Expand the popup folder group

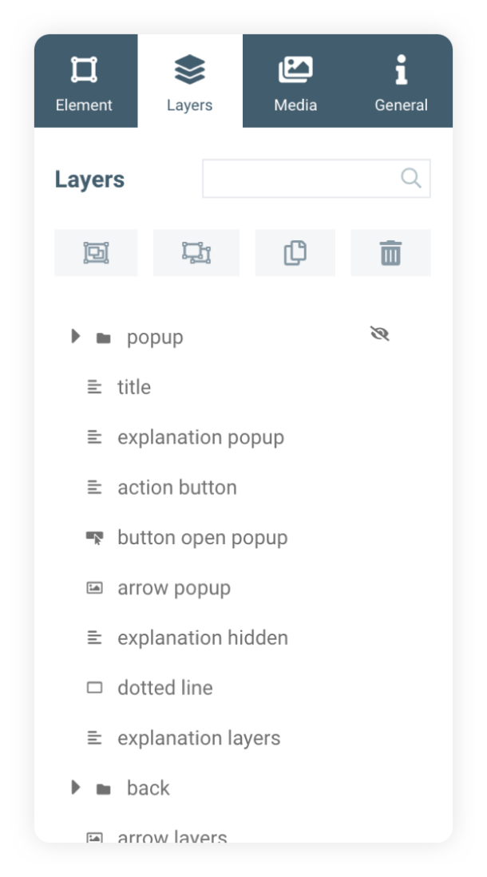(x=76, y=337)
